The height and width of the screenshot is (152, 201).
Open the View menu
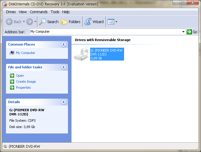(x=23, y=12)
